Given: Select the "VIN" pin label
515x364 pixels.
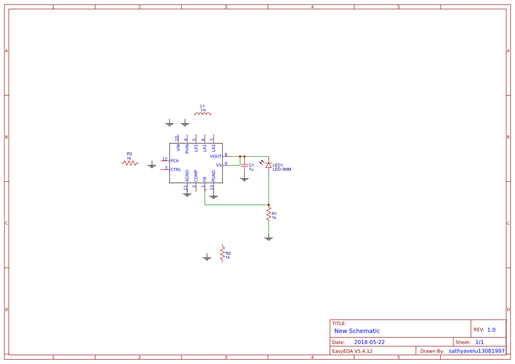Looking at the screenshot, I should pyautogui.click(x=178, y=148).
